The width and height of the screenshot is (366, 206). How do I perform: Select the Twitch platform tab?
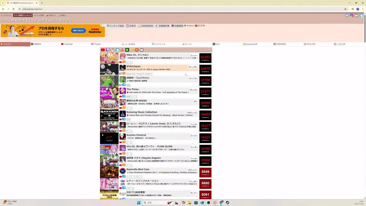click(106, 44)
